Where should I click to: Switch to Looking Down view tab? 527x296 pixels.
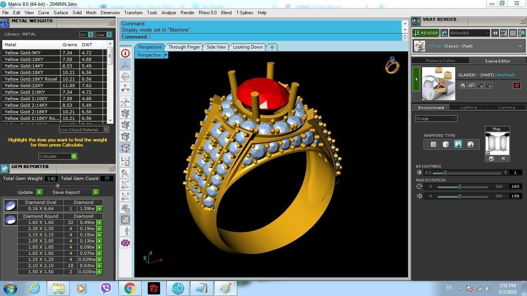point(248,47)
